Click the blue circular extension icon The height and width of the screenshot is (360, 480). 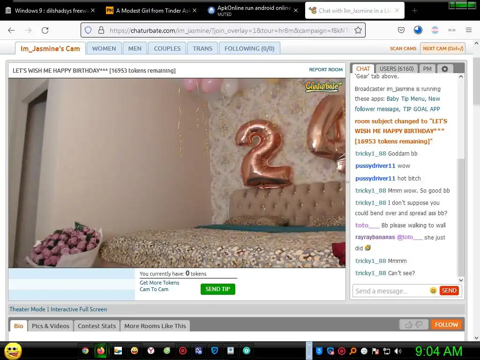[x=418, y=30]
